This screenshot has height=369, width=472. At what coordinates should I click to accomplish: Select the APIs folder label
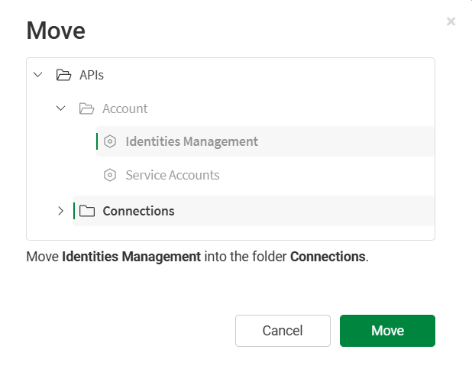(x=92, y=75)
